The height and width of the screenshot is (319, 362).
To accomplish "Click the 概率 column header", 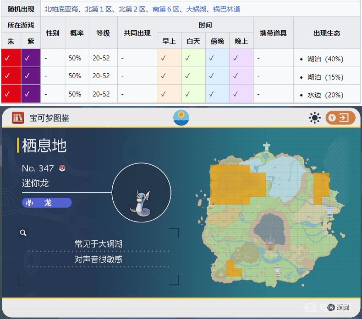I will [77, 33].
